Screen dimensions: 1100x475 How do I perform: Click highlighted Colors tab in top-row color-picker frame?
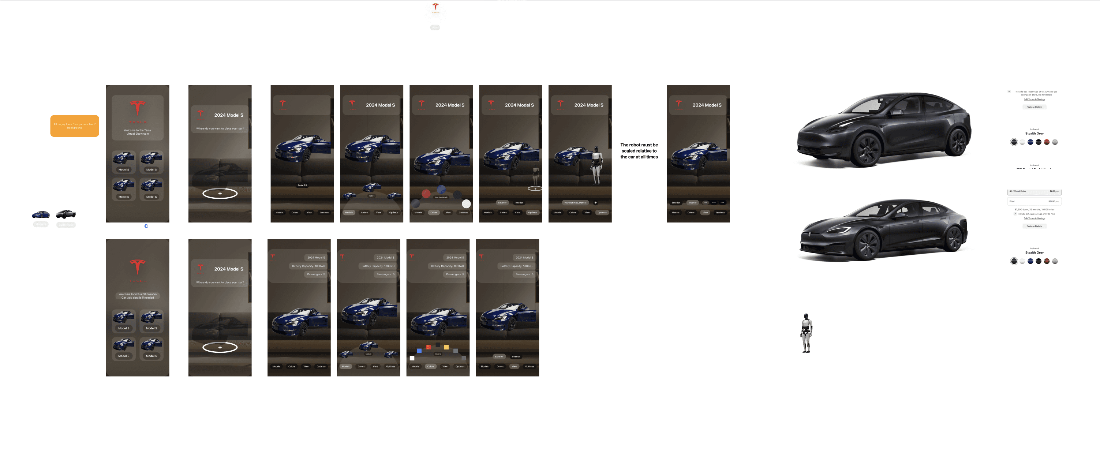pyautogui.click(x=433, y=212)
